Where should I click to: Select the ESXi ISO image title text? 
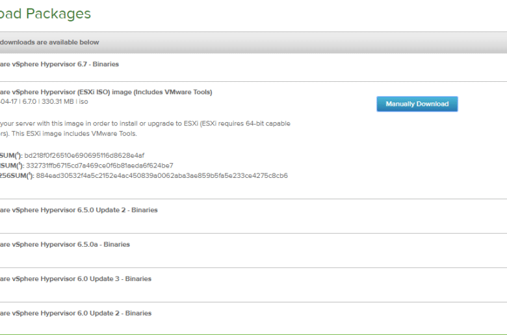[106, 92]
